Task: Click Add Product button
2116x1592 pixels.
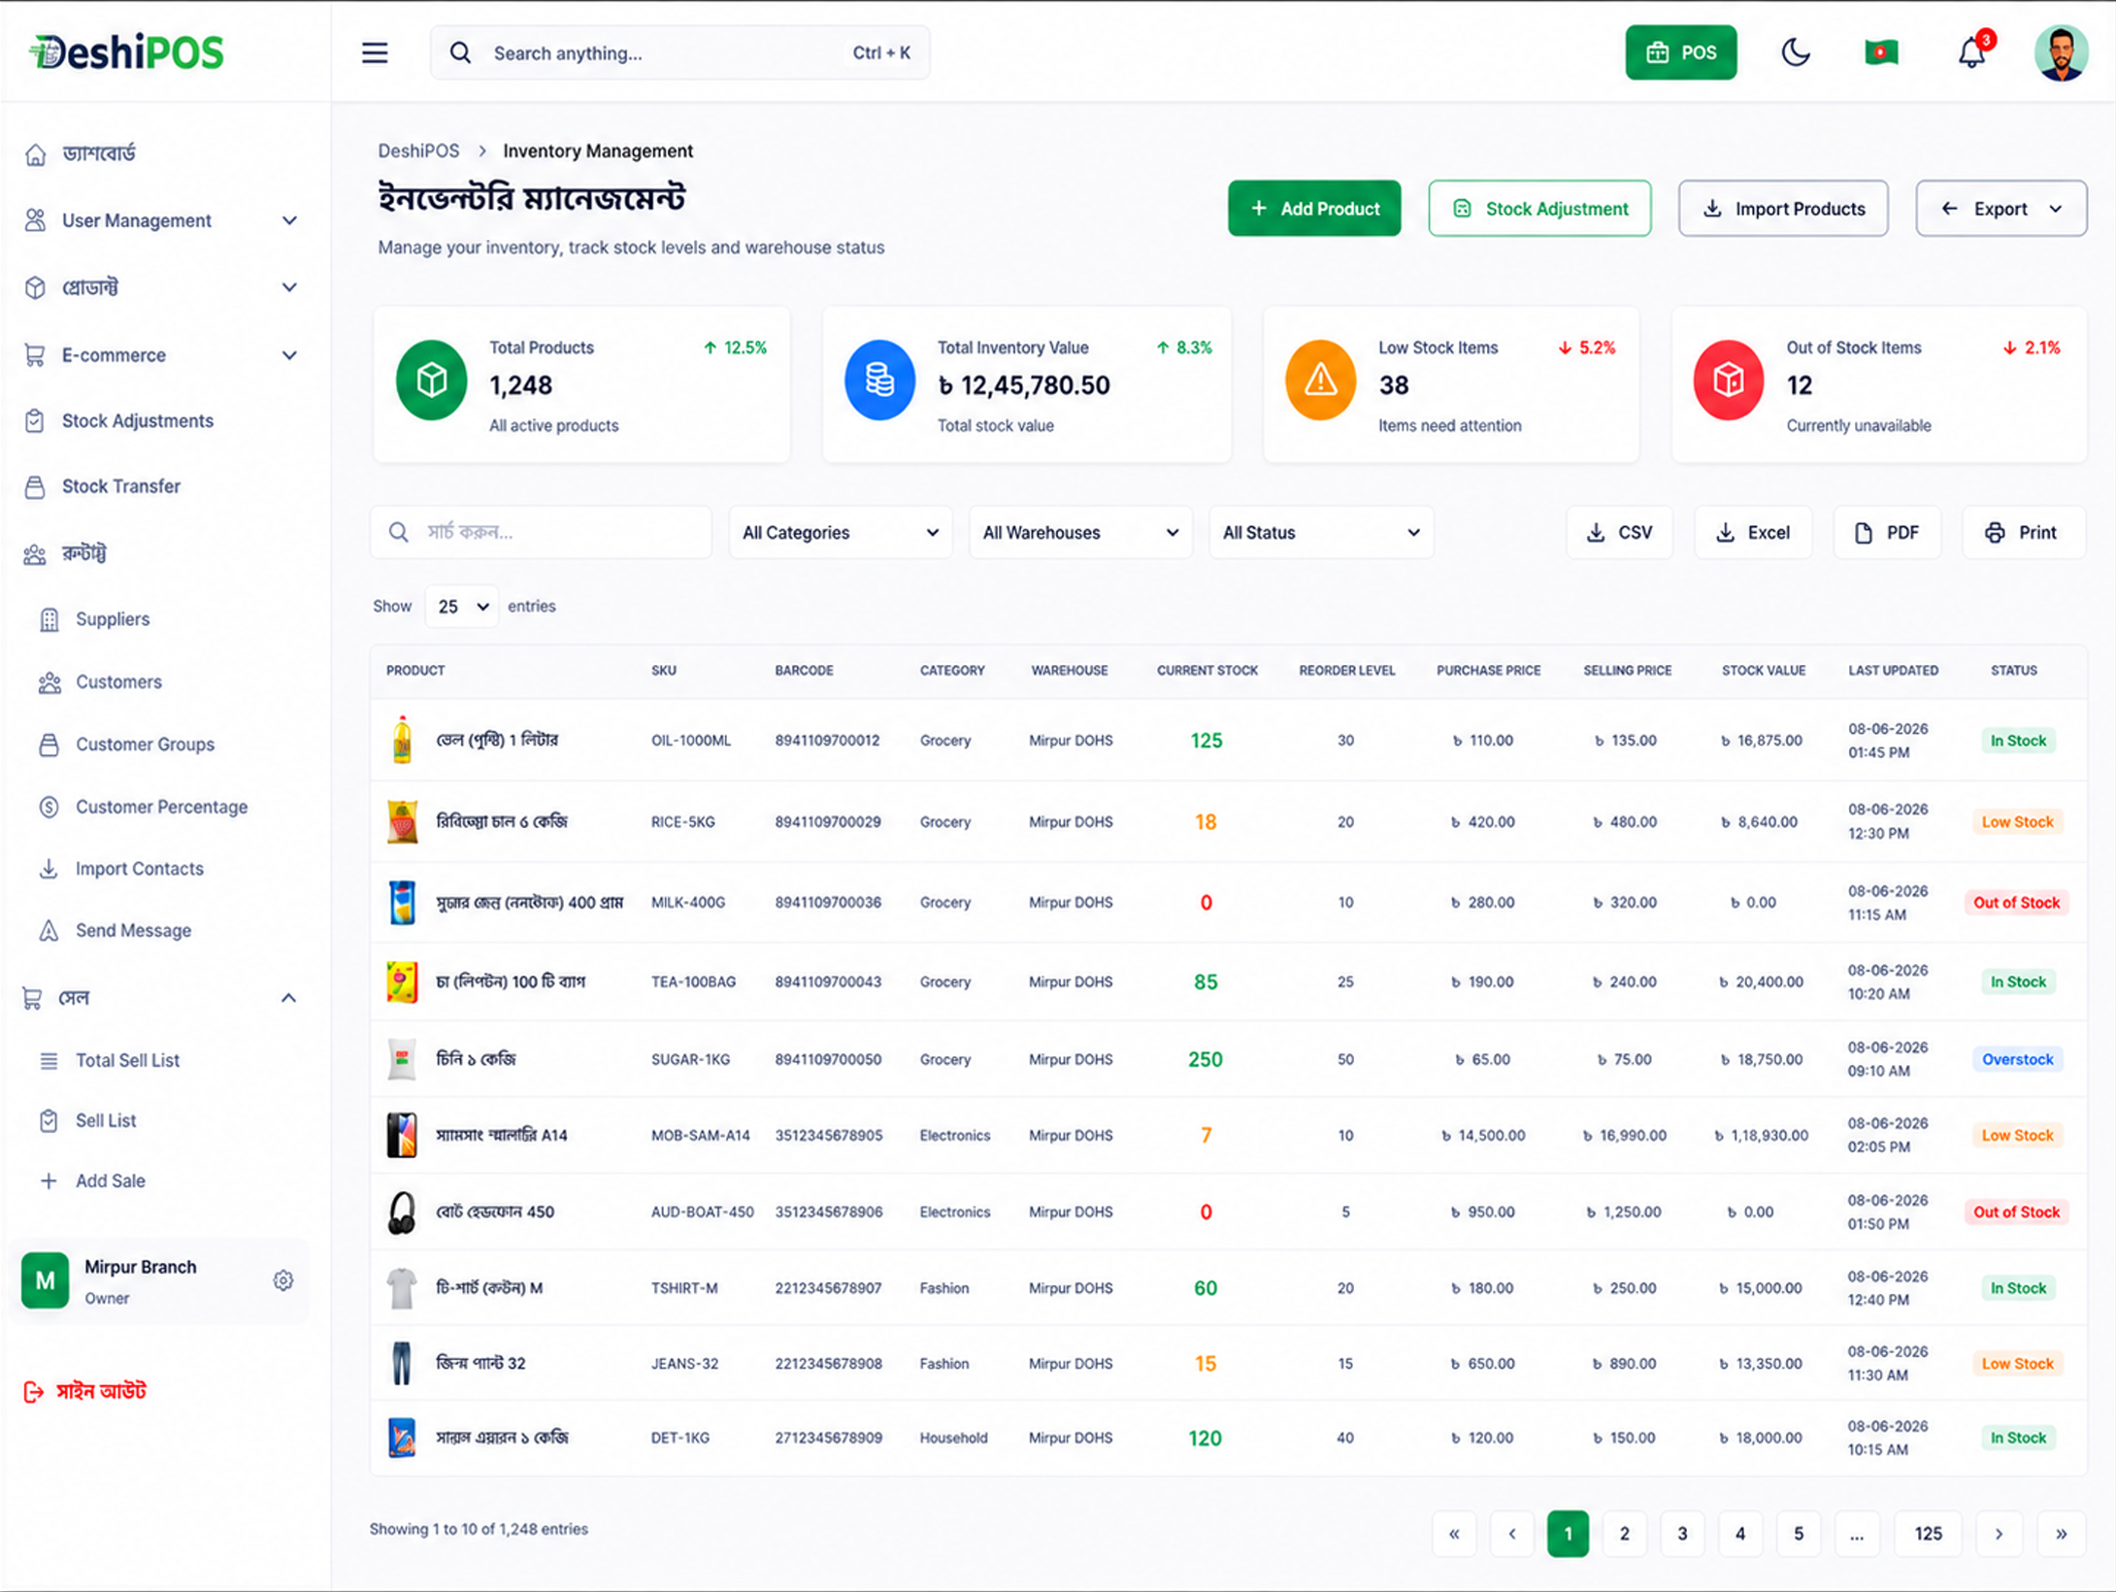Action: tap(1314, 209)
